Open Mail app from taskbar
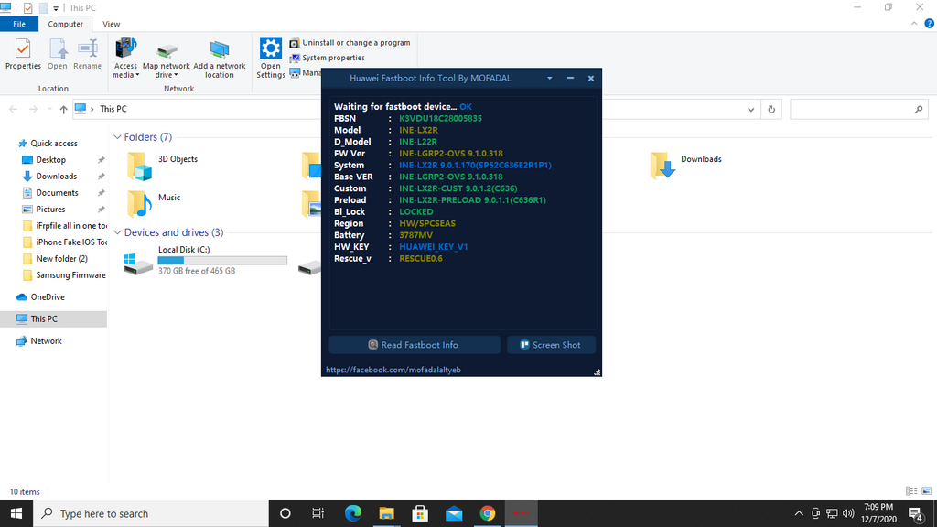The image size is (937, 527). [x=454, y=513]
